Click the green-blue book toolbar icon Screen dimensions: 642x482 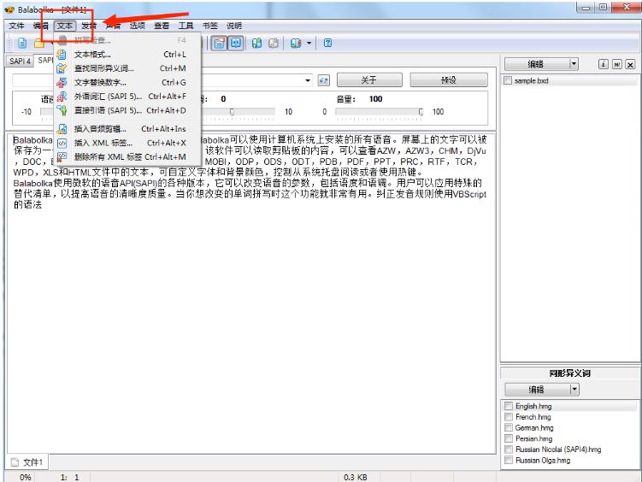[256, 43]
